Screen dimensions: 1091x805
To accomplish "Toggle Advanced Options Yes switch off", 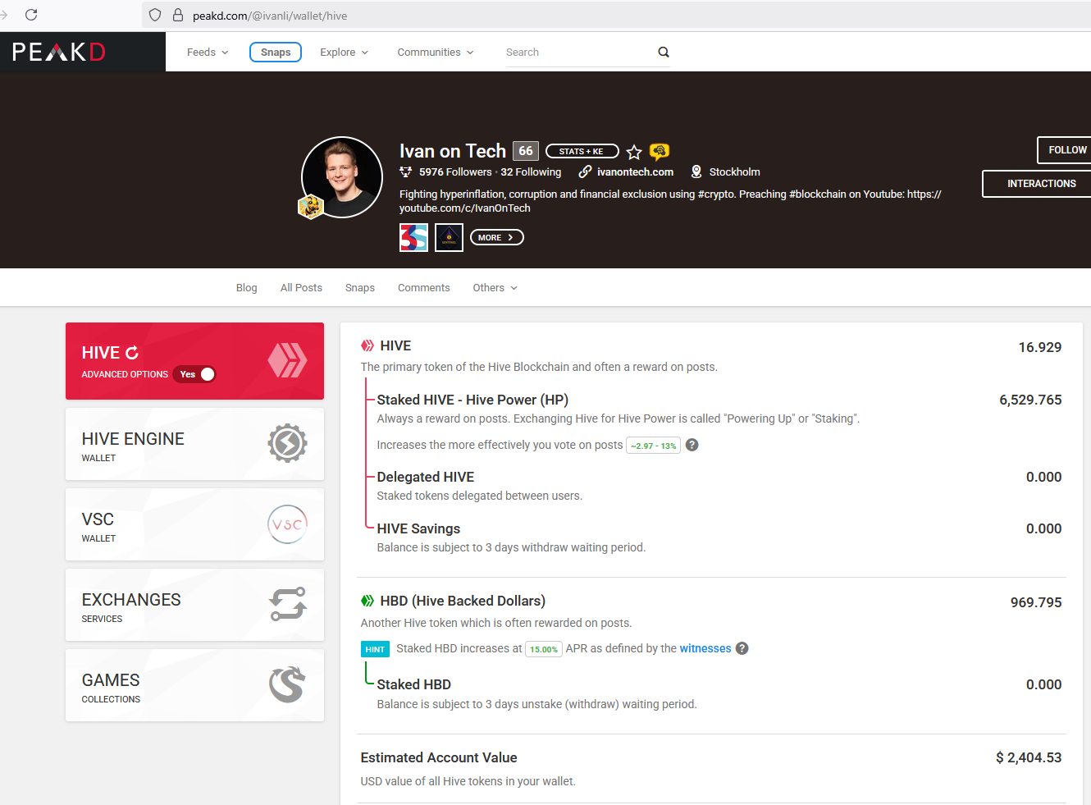I will 194,374.
